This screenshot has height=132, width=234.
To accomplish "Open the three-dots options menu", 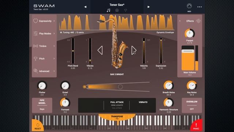I will click(200, 7).
